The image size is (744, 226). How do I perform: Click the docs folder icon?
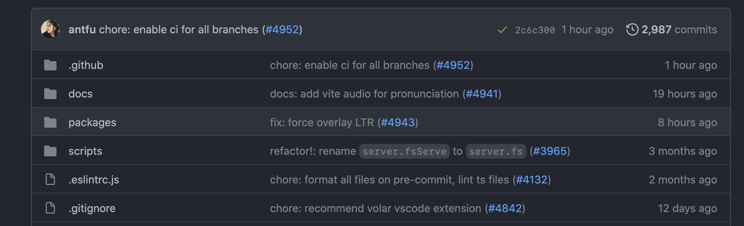click(x=50, y=94)
